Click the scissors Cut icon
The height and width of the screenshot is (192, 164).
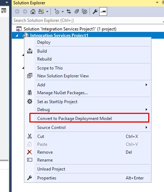coord(30,136)
